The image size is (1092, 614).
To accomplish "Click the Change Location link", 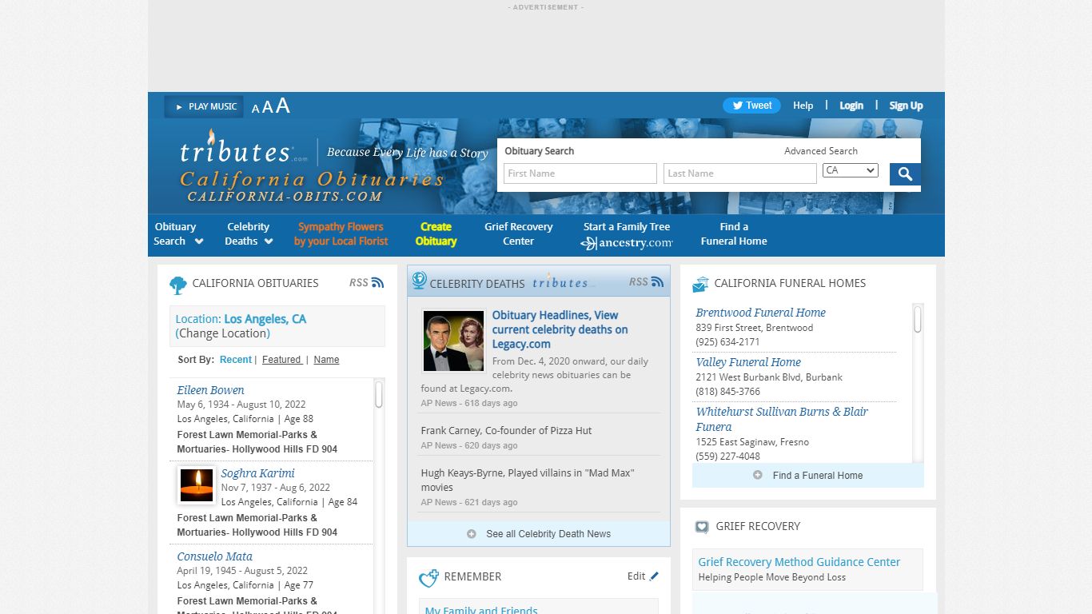I will click(223, 333).
